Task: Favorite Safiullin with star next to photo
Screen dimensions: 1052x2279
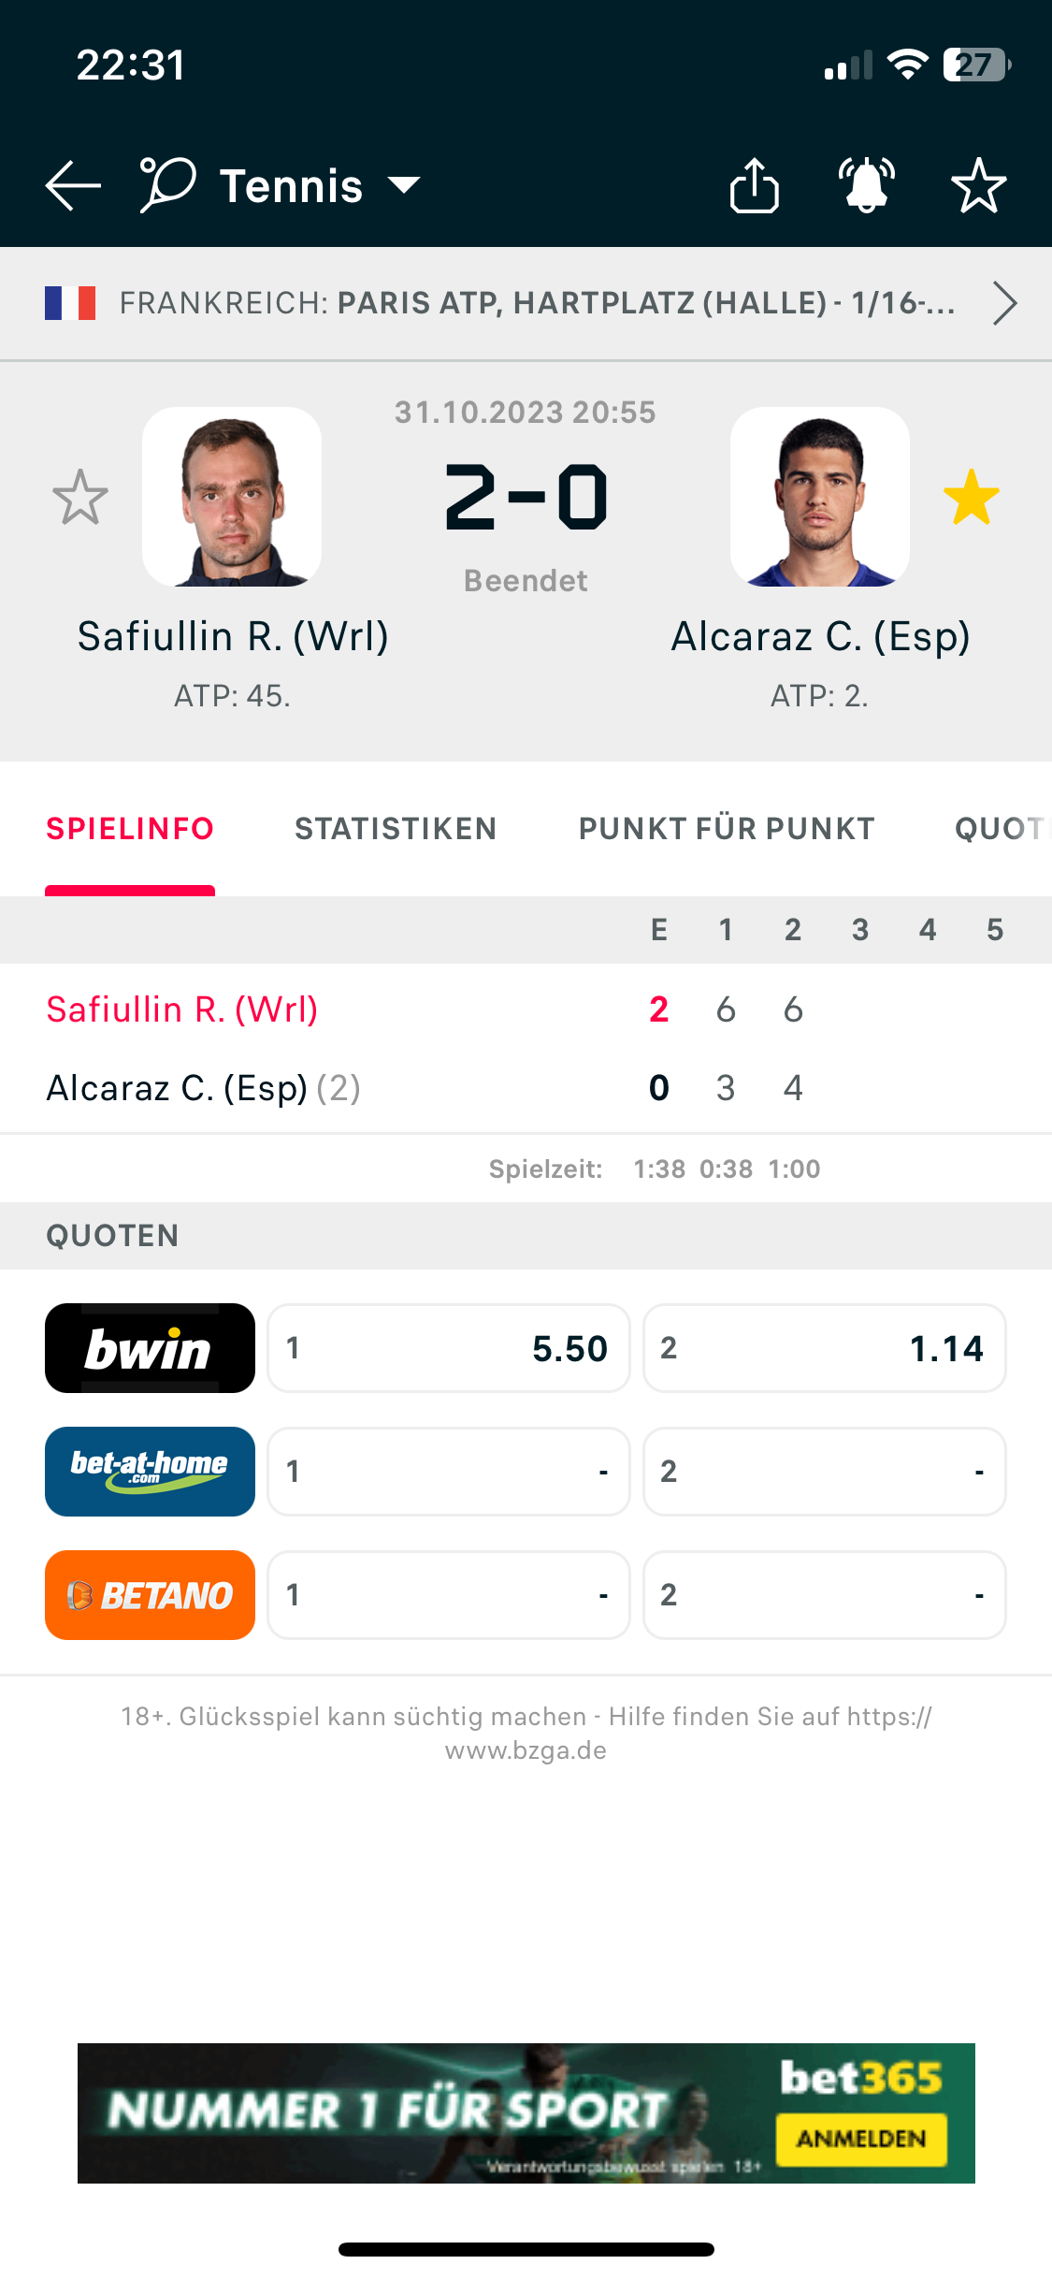Action: pos(80,497)
